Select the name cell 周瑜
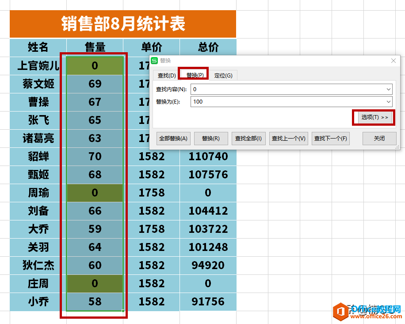The image size is (405, 324). pyautogui.click(x=38, y=193)
